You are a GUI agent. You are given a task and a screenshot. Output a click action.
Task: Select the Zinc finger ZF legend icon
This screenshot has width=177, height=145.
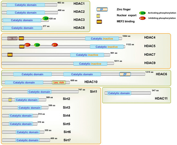coord(102,9)
